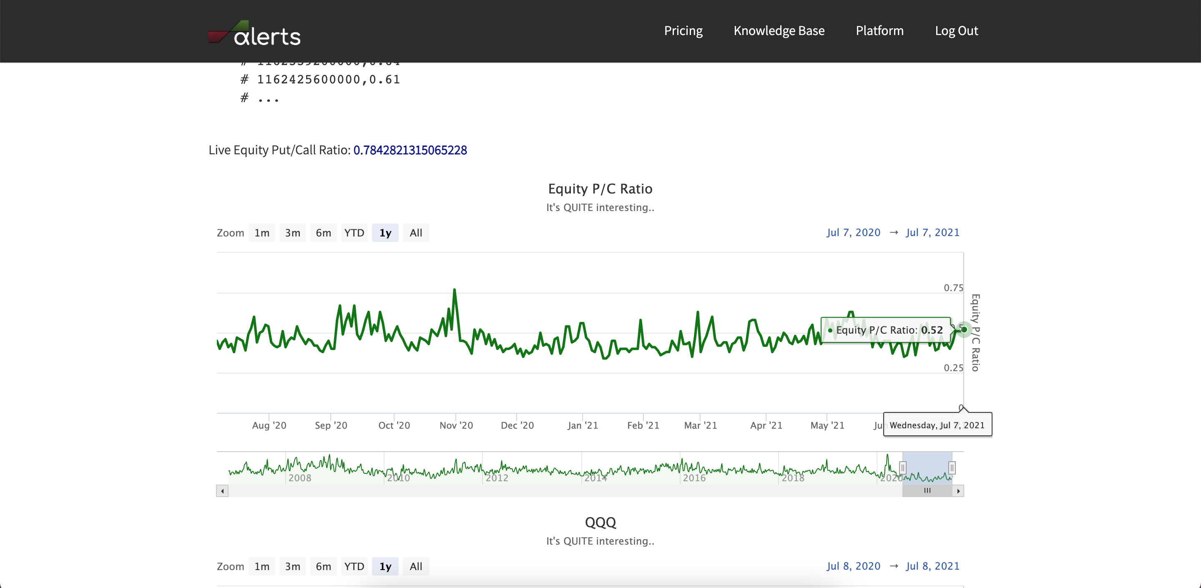Click navigator right range handle

[952, 467]
